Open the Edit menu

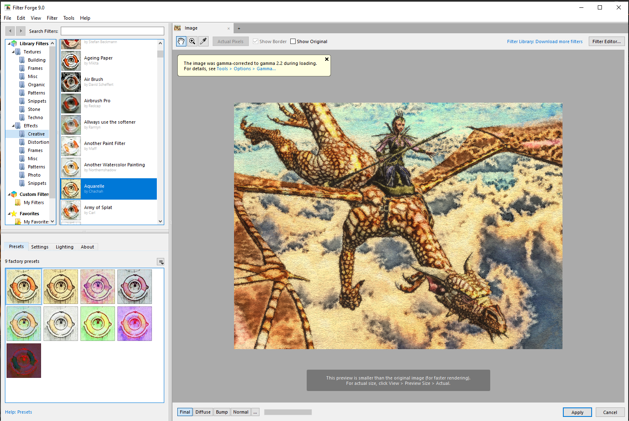[21, 18]
